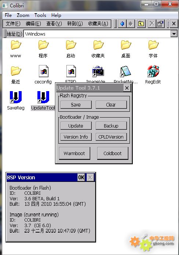Click the Back arrow toolbar icon

coord(122,24)
